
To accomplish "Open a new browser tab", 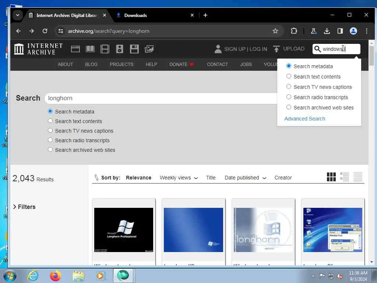I will [205, 15].
